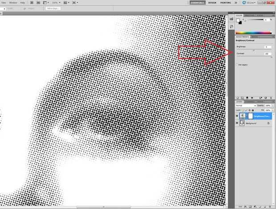The image size is (276, 209).
Task: Click the foreground color swatch in Color panel
Action: tap(238, 20)
